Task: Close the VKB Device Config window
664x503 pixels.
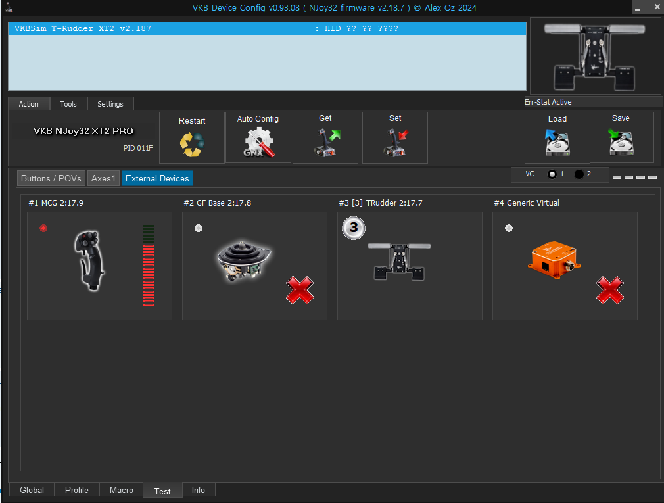Action: click(x=657, y=7)
